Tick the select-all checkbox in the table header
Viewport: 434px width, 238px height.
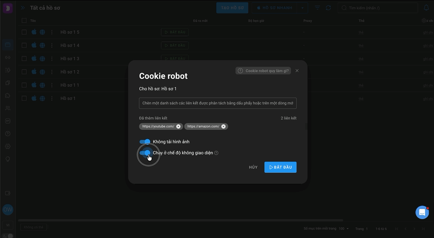click(x=24, y=20)
